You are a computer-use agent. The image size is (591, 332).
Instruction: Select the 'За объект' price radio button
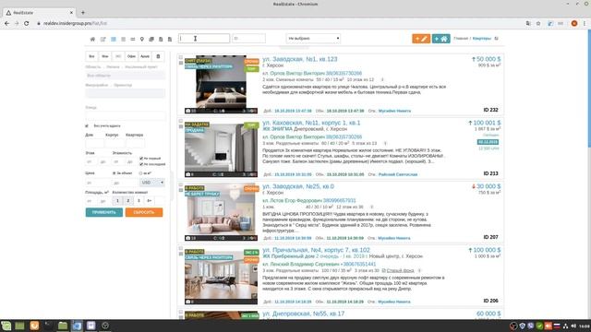click(115, 173)
